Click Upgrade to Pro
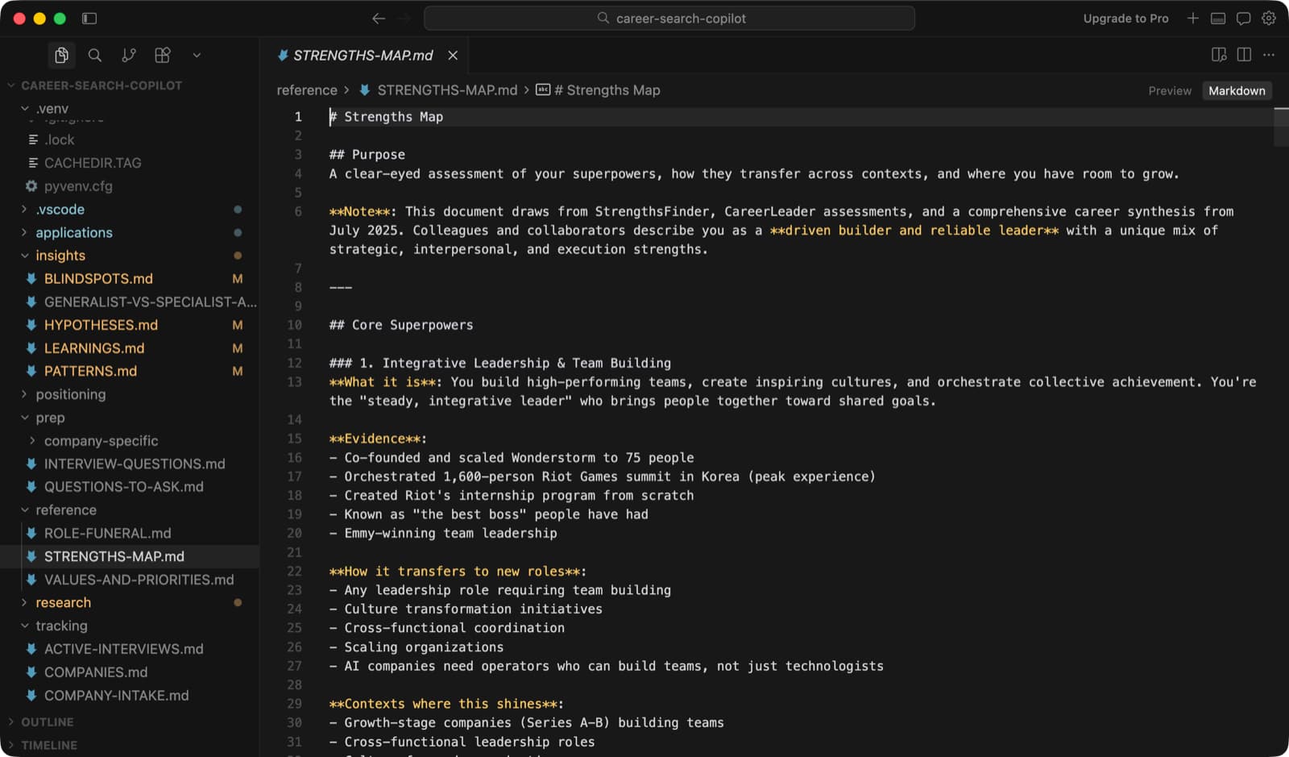This screenshot has height=757, width=1289. coord(1125,18)
